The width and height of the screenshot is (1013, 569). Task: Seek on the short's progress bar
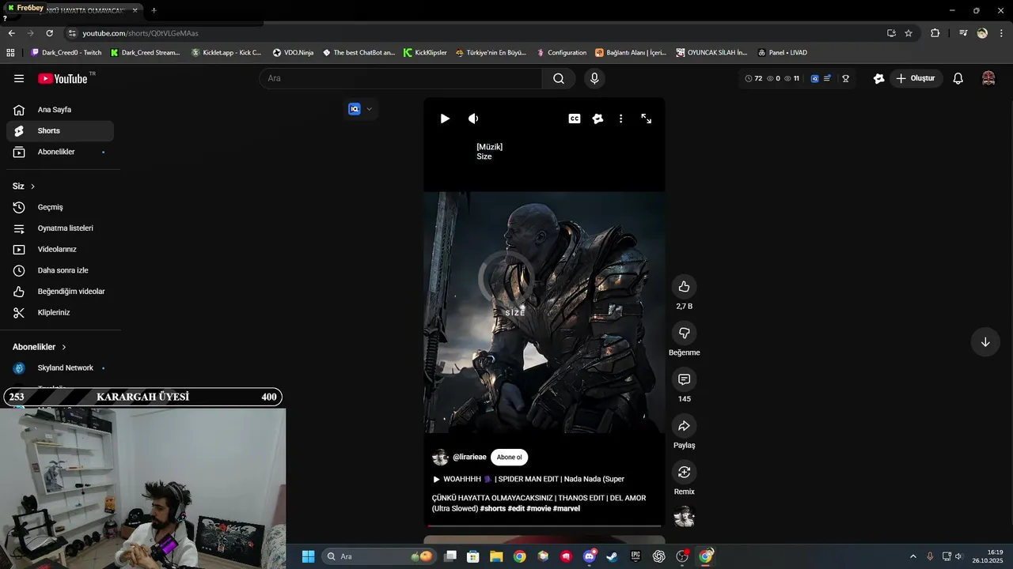[x=544, y=526]
